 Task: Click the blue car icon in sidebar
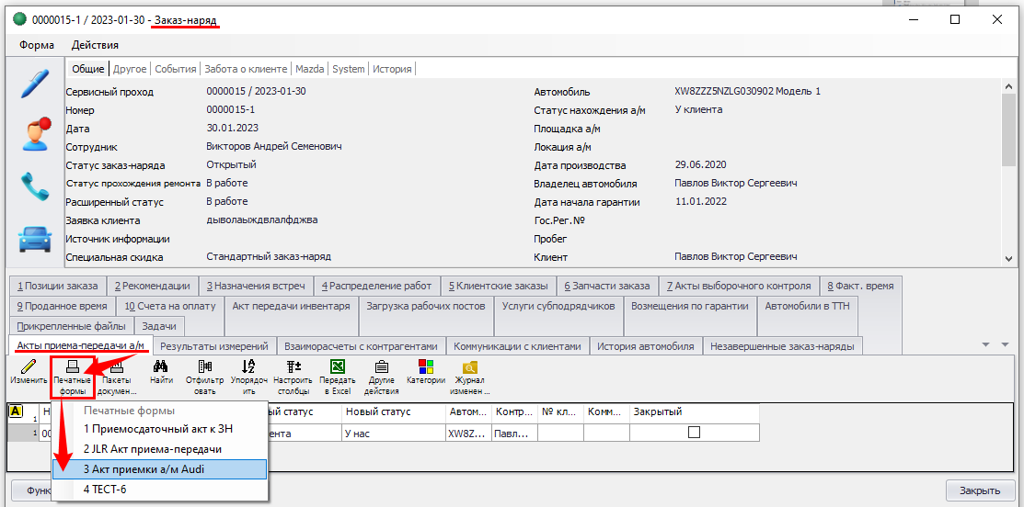point(34,239)
